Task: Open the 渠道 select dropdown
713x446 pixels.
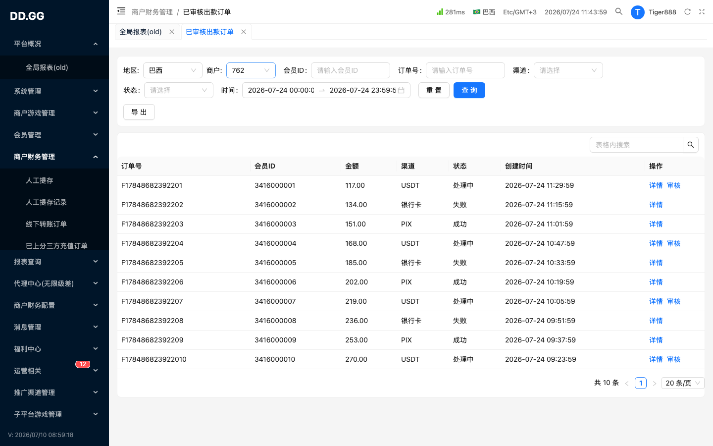Action: point(568,70)
